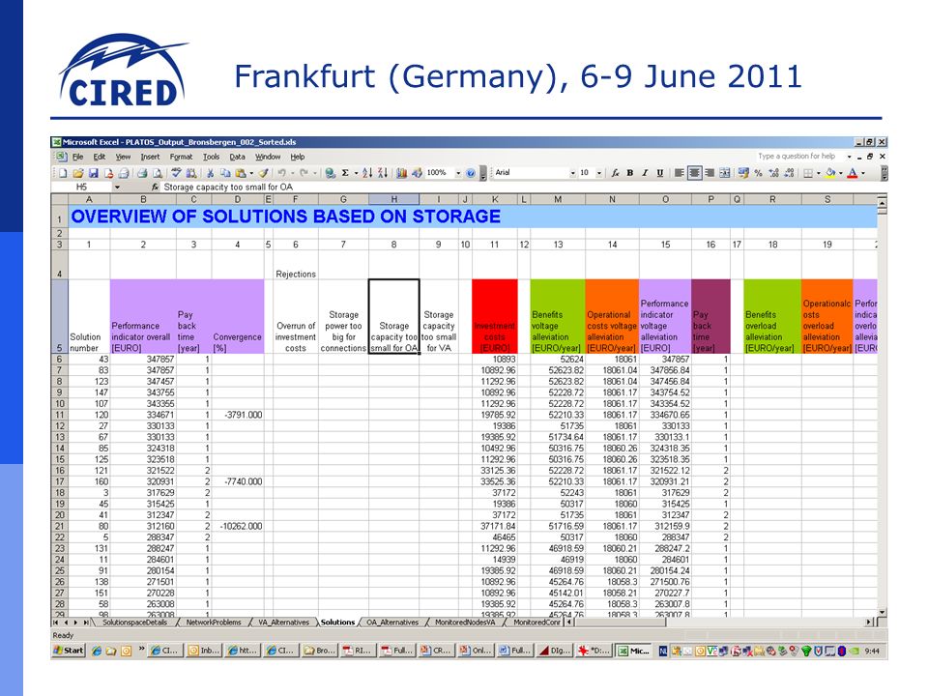
Task: Open the Edit menu
Action: click(100, 157)
